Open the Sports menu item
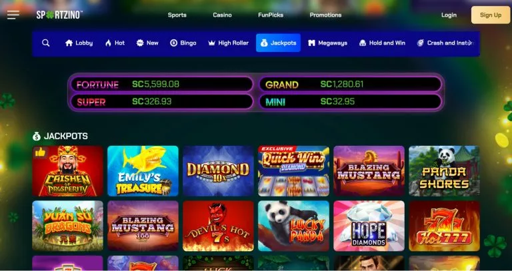This screenshot has height=271, width=512. pos(177,15)
